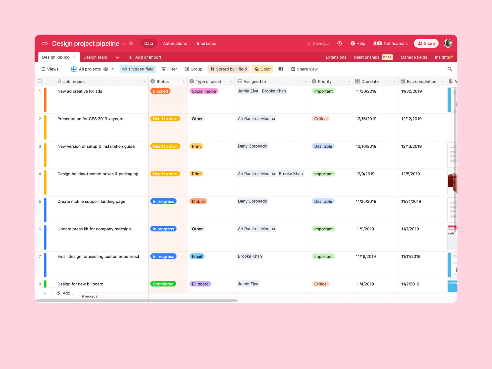The image size is (492, 369).
Task: Click the plus icon to add a record
Action: [x=45, y=293]
